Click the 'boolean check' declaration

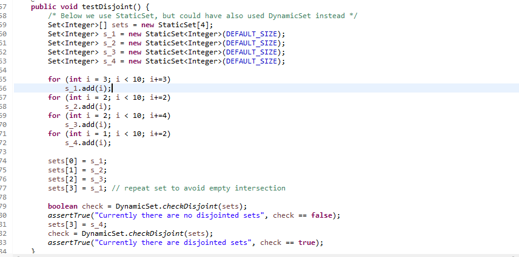tap(75, 207)
